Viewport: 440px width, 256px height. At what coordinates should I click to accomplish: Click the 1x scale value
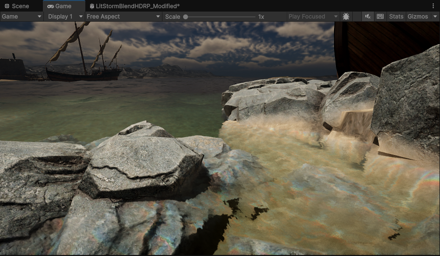click(x=261, y=16)
